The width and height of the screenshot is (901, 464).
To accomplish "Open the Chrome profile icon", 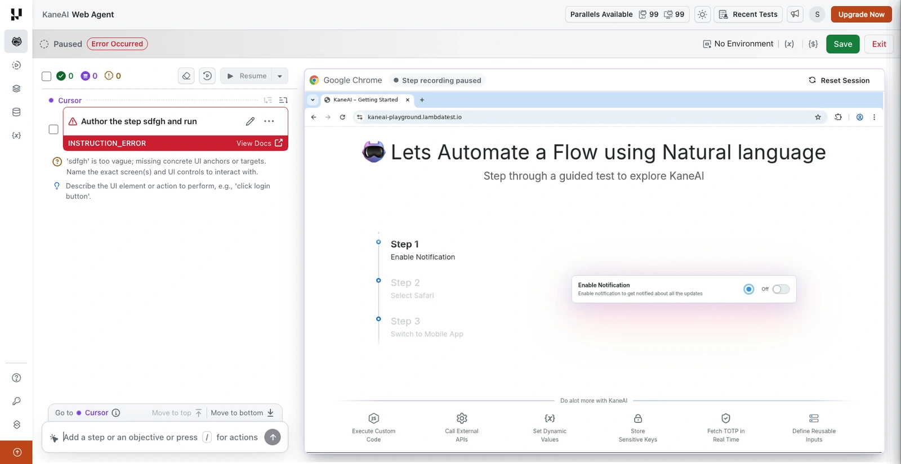I will click(860, 117).
